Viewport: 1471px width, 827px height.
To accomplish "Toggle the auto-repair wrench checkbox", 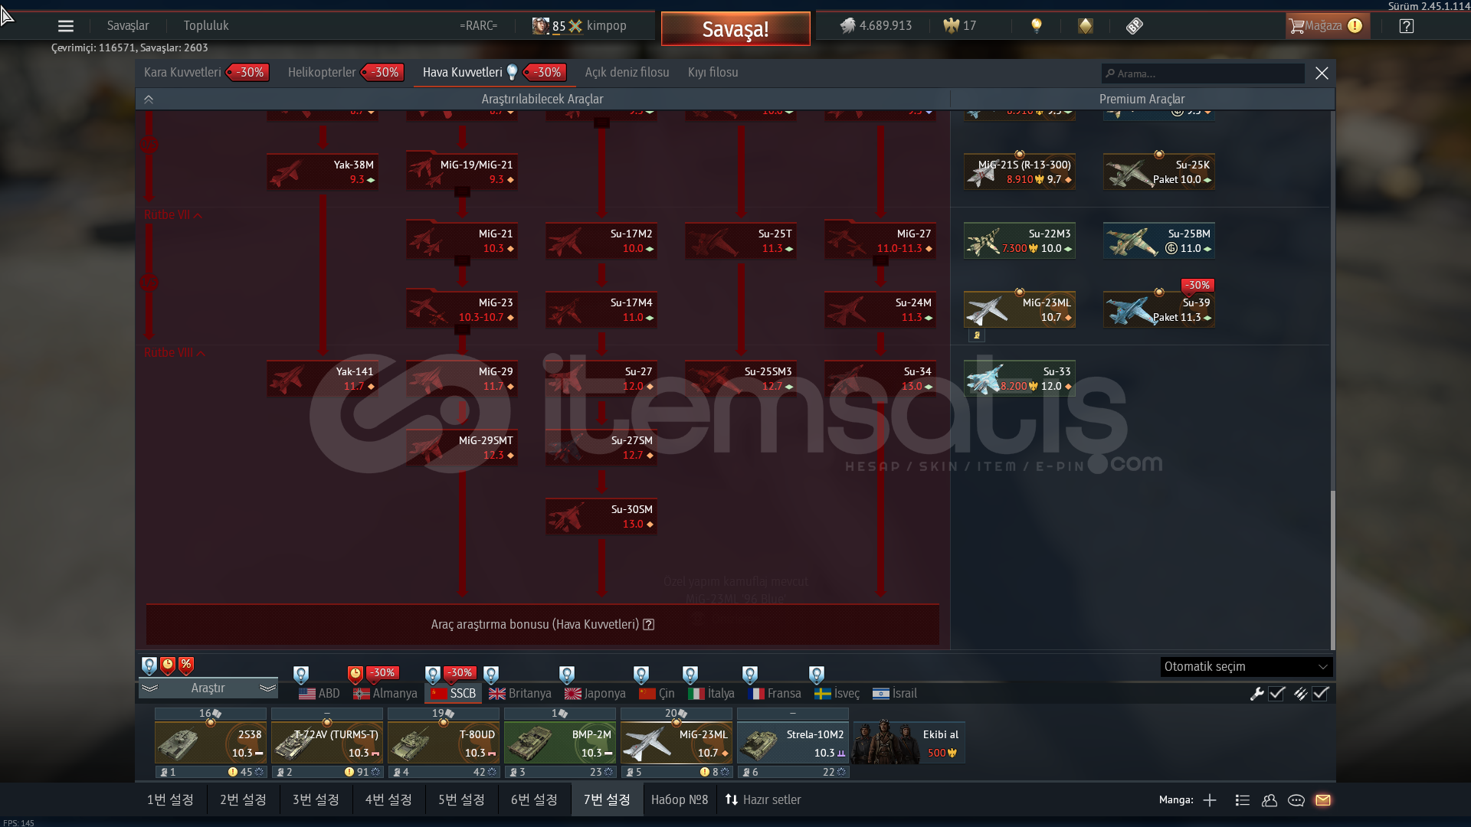I will pos(1276,694).
